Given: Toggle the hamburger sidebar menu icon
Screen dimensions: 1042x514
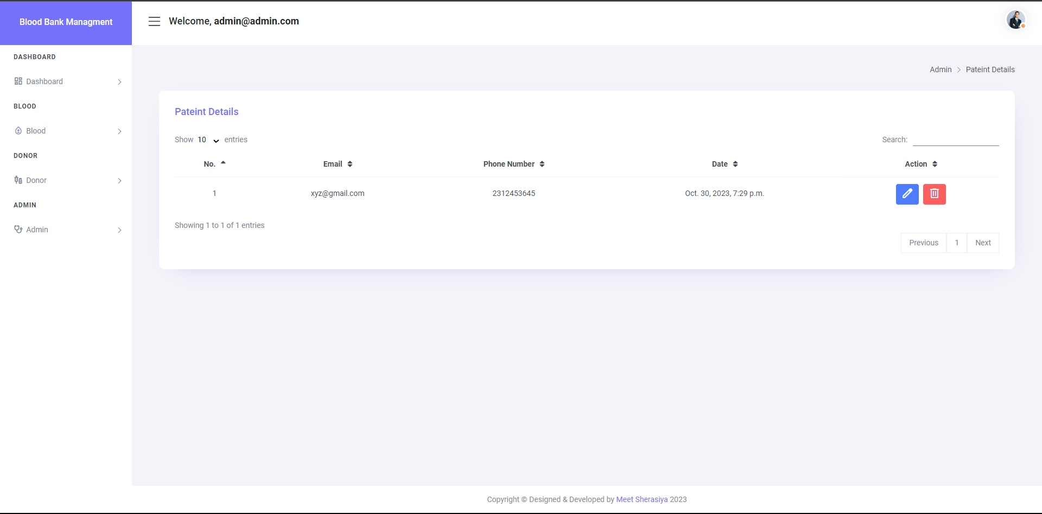Looking at the screenshot, I should pos(154,21).
